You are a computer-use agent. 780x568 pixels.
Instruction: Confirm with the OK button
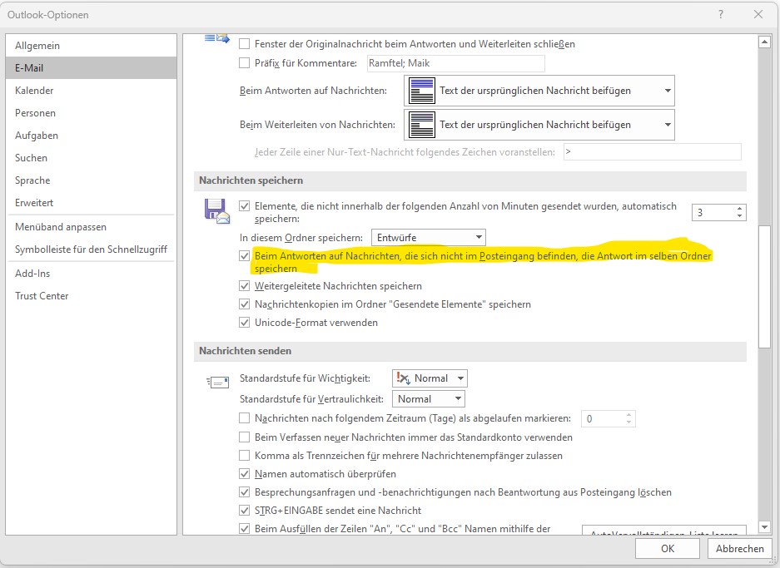[x=668, y=549]
